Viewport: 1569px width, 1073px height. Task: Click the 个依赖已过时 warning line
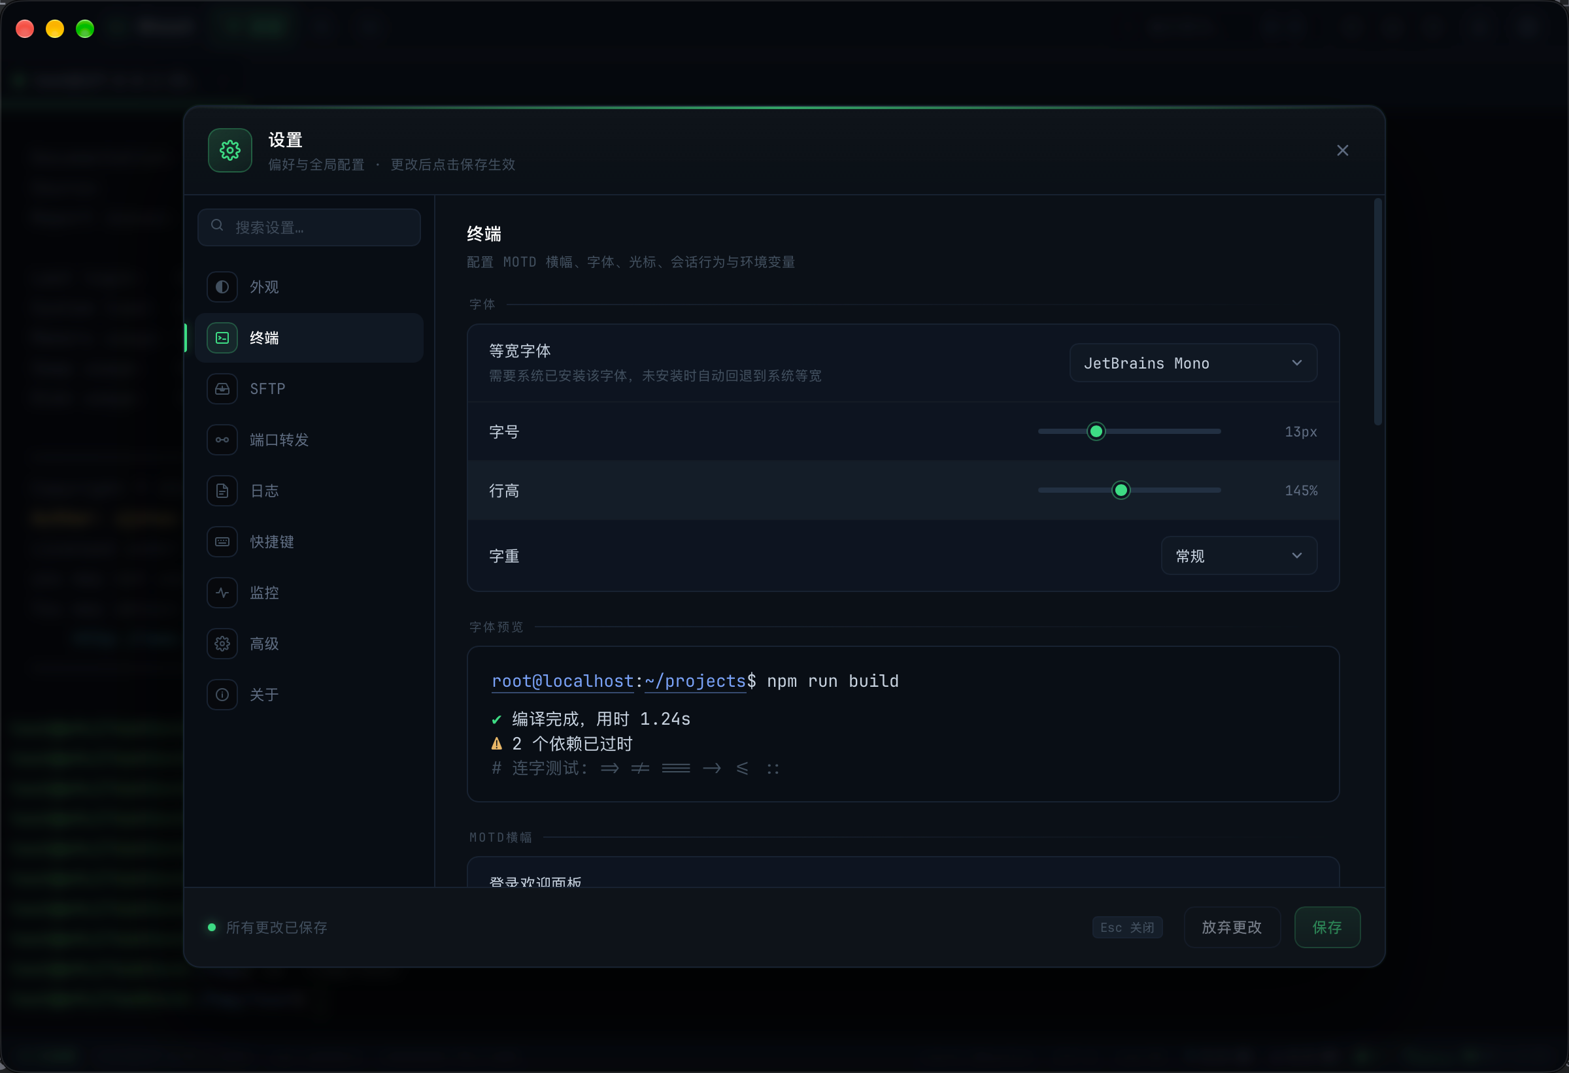(562, 744)
